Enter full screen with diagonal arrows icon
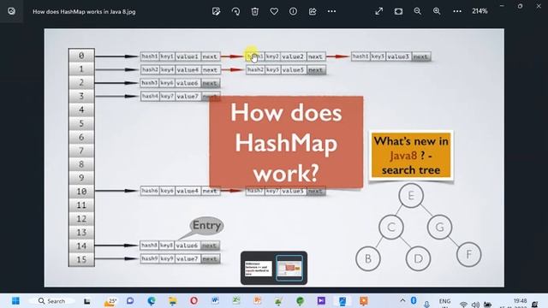Screen dimensions: 548x308 pos(378,11)
